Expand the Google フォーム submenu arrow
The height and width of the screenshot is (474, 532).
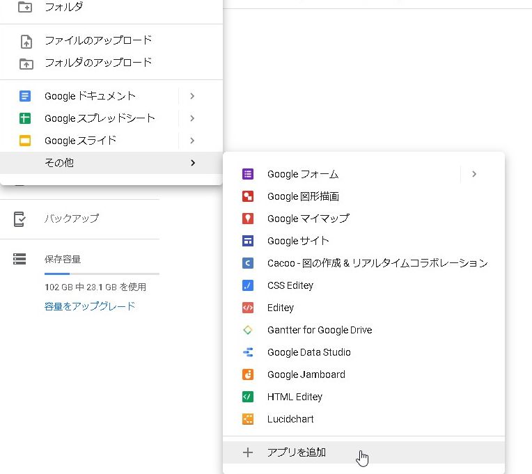(x=474, y=174)
